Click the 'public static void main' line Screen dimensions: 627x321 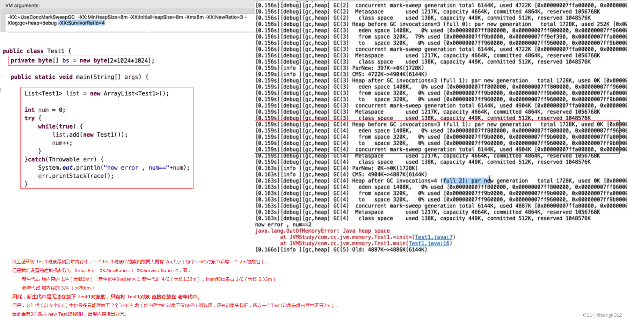[x=79, y=77]
